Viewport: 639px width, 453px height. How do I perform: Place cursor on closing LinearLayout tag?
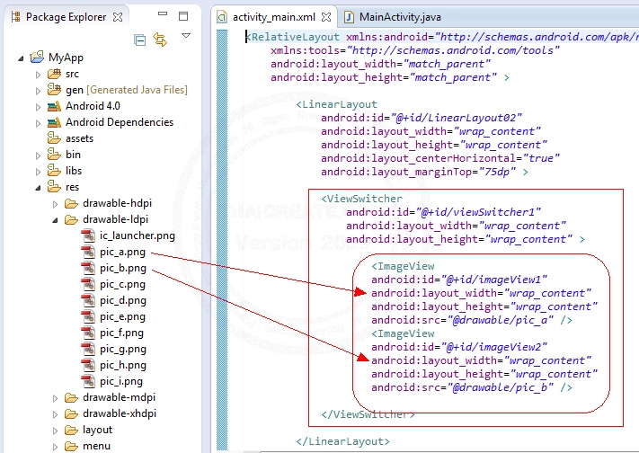pos(342,441)
